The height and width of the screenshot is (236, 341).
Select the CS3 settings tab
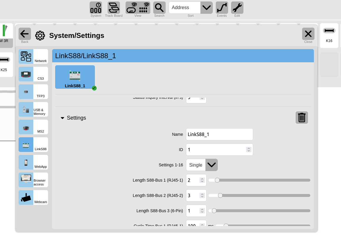33,74
